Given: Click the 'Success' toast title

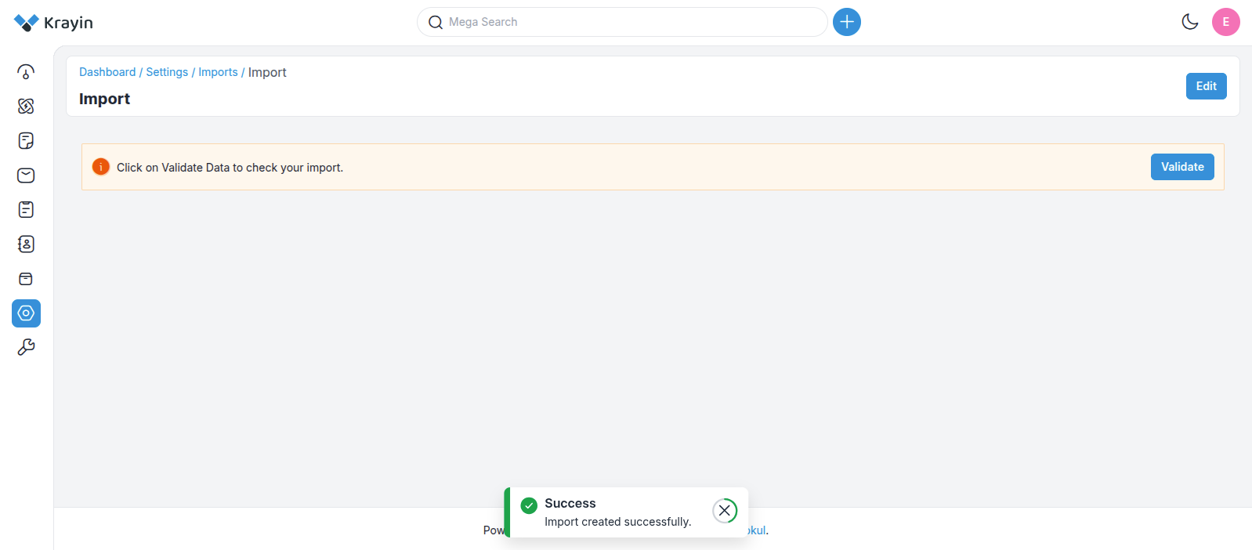Looking at the screenshot, I should click(570, 504).
